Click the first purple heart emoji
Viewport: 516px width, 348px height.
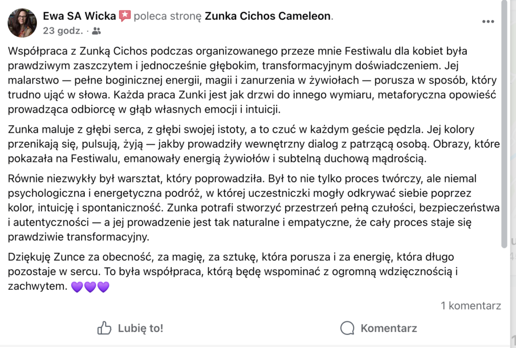[77, 288]
